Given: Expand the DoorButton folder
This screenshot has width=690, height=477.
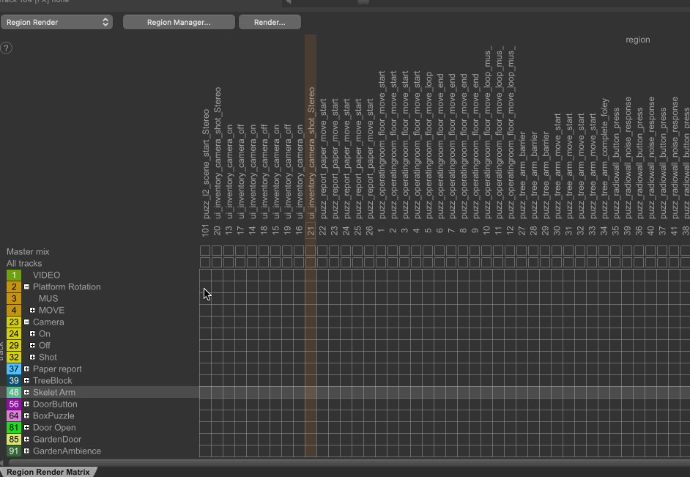Looking at the screenshot, I should pyautogui.click(x=26, y=404).
